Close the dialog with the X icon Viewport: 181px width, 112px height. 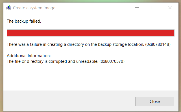coord(170,8)
